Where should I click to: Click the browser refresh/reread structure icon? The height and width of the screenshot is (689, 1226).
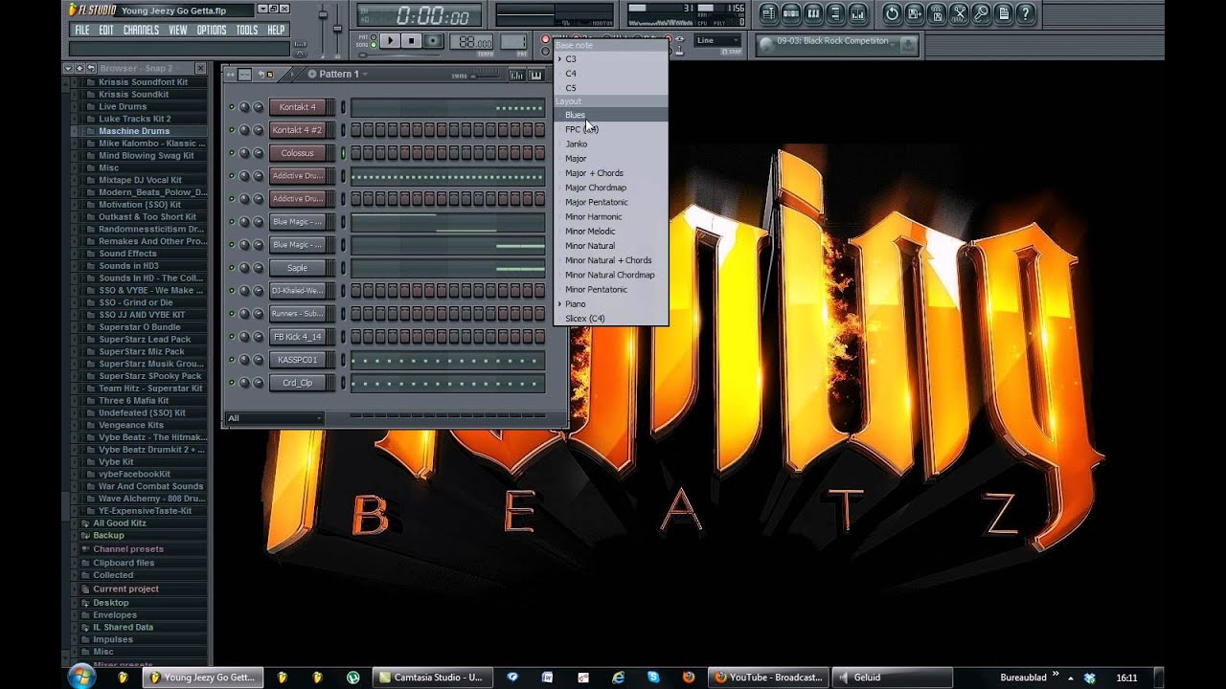click(91, 68)
